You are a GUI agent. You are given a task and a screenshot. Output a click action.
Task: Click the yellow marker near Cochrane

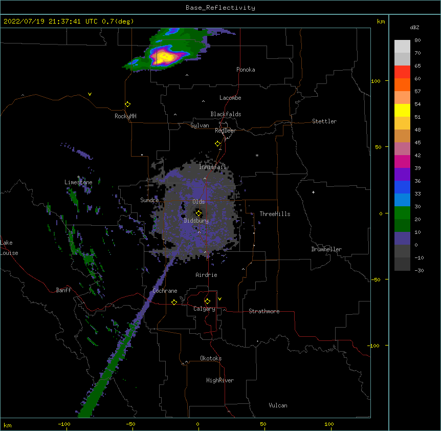[x=174, y=303]
